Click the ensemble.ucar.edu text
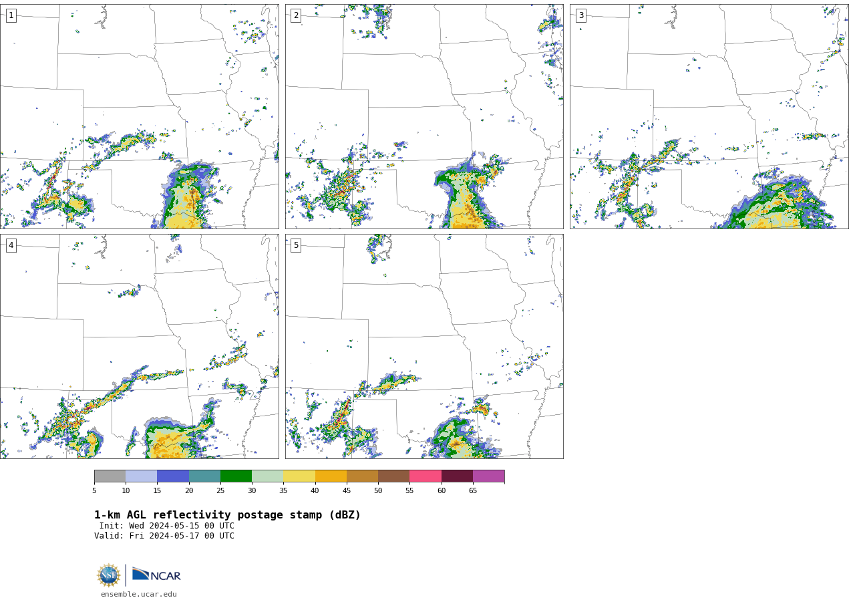Viewport: 855px width, 602px height. point(139,595)
